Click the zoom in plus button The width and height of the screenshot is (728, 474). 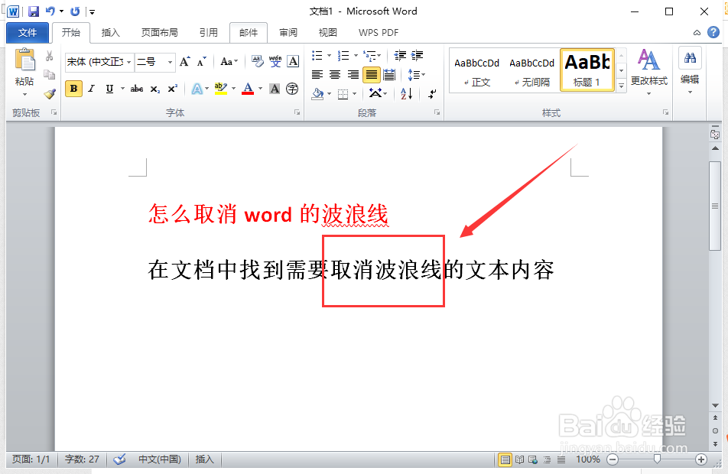click(x=701, y=459)
